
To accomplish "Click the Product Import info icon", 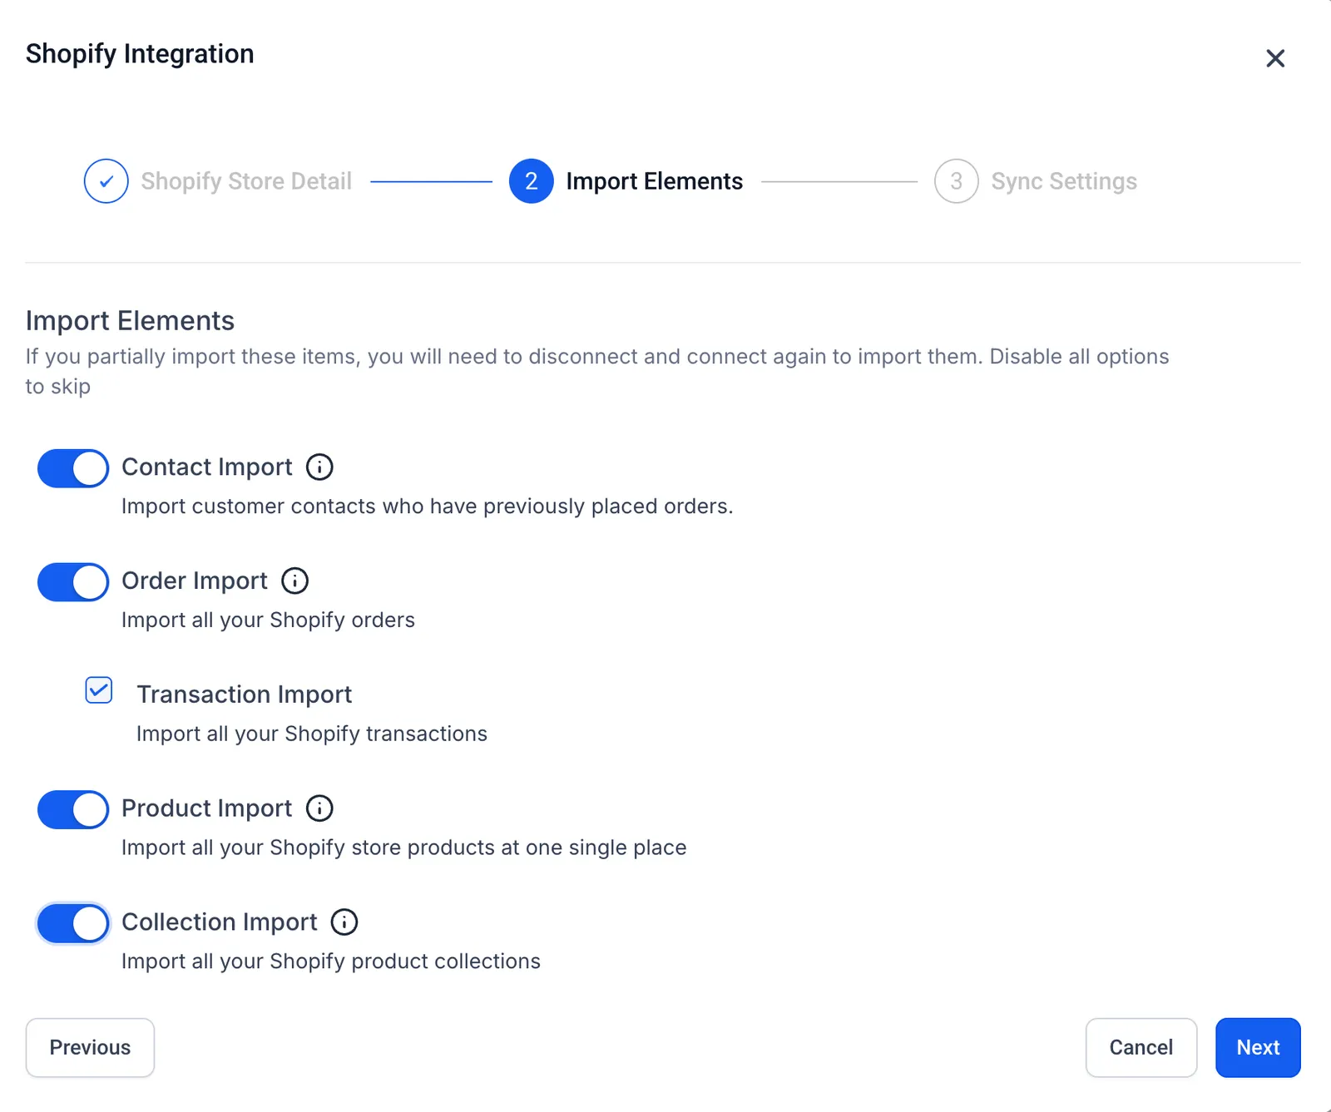I will click(319, 808).
